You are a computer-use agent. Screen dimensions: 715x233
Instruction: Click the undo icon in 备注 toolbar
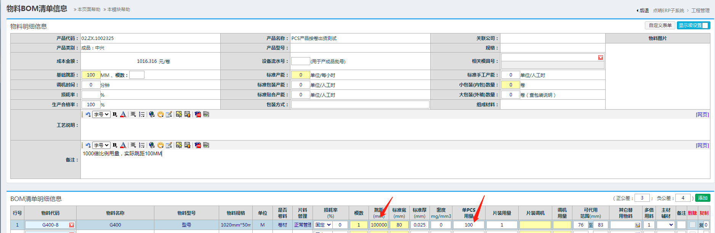point(88,145)
